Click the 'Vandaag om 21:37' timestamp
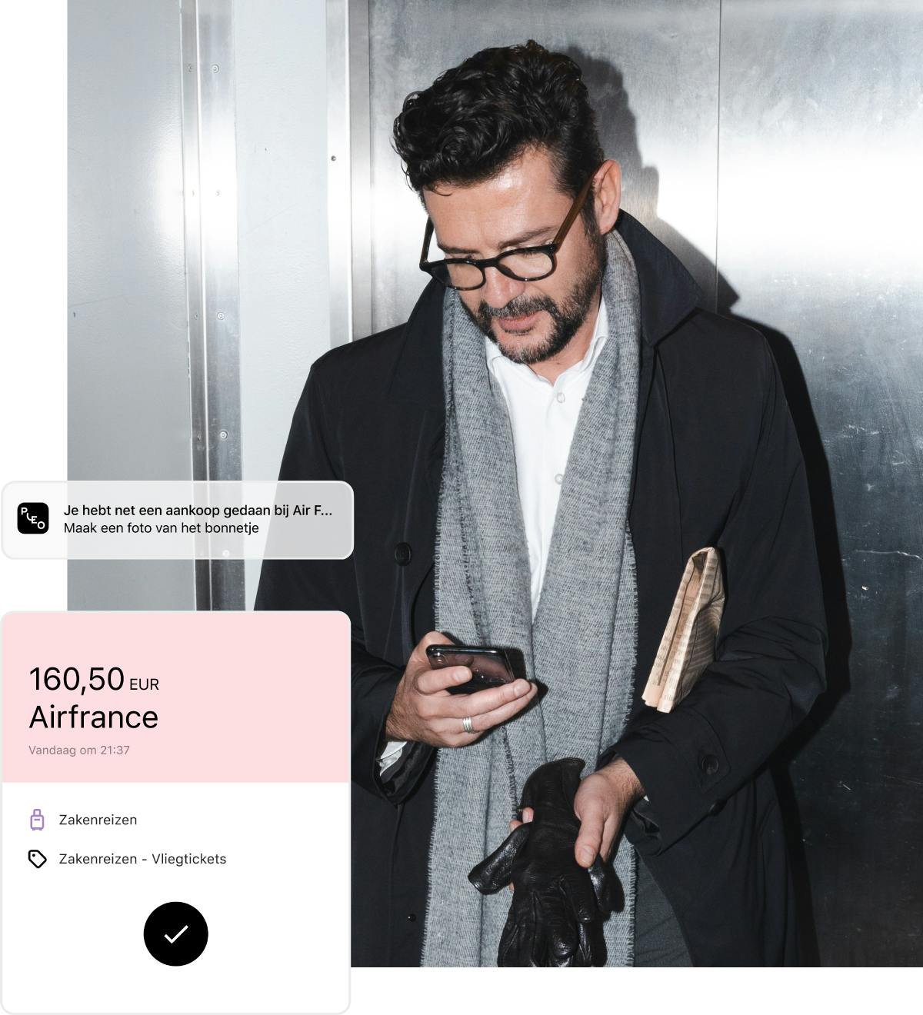Viewport: 923px width, 1015px height. tap(79, 750)
